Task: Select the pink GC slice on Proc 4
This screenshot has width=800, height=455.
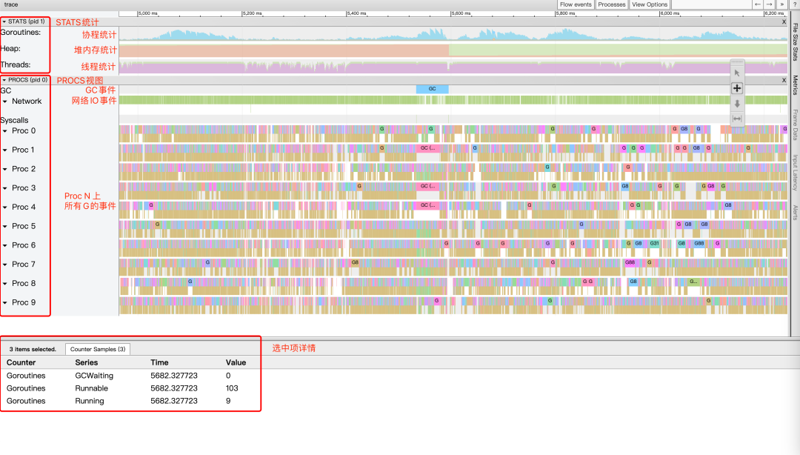Action: (427, 205)
